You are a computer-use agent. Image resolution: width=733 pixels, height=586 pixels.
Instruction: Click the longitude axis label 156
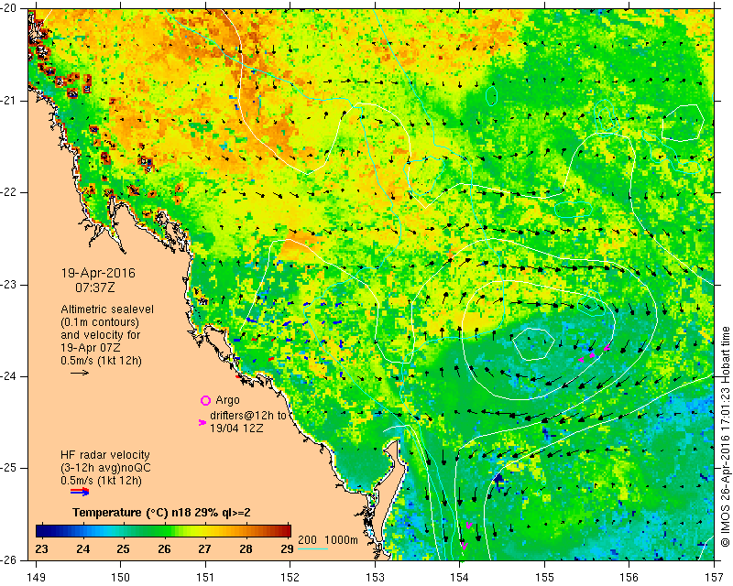point(629,578)
